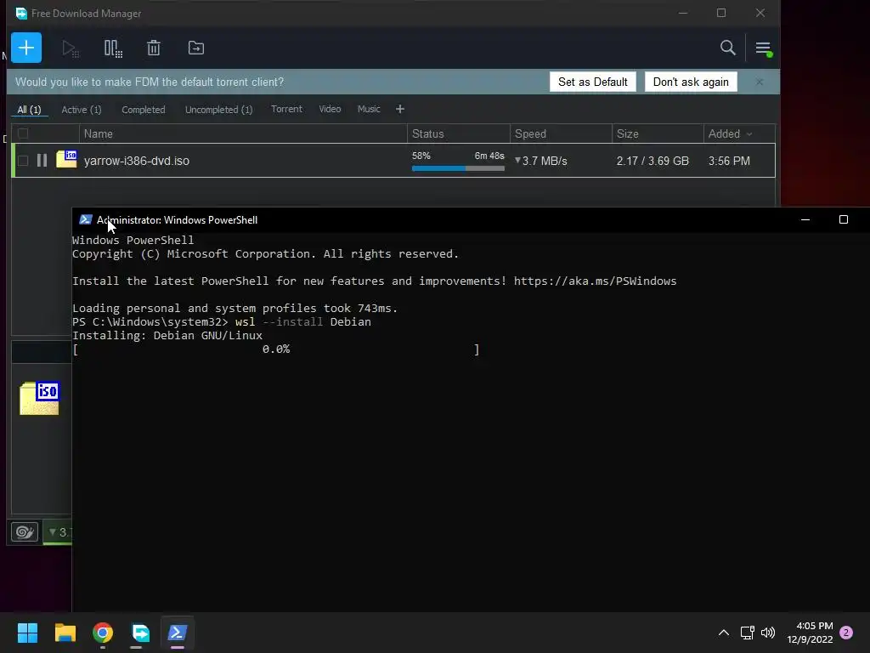The width and height of the screenshot is (870, 653).
Task: Set FDM as default torrent client
Action: click(592, 82)
